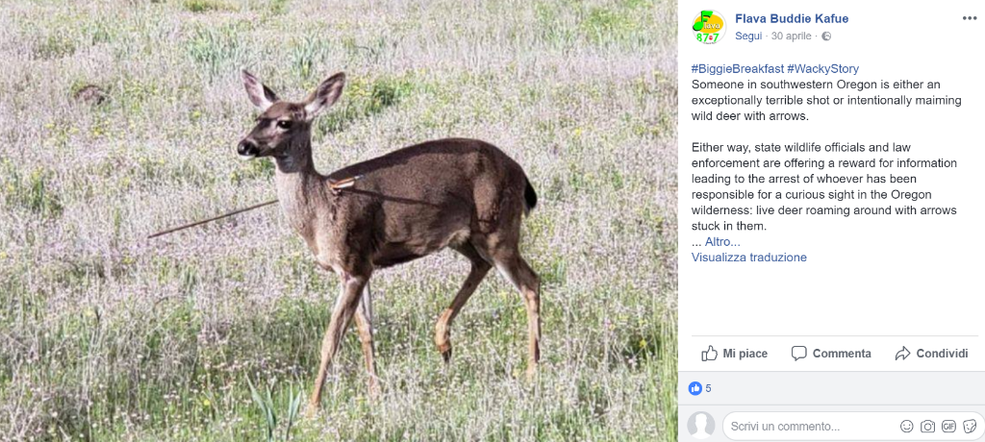Click the Commenta button
The image size is (985, 442).
[831, 354]
